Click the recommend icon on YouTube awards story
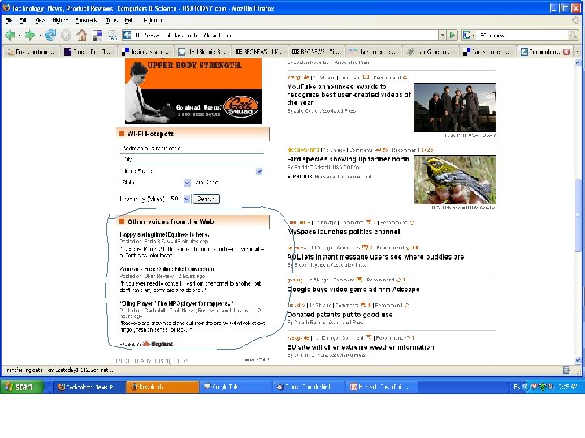The width and height of the screenshot is (585, 438). [405, 78]
